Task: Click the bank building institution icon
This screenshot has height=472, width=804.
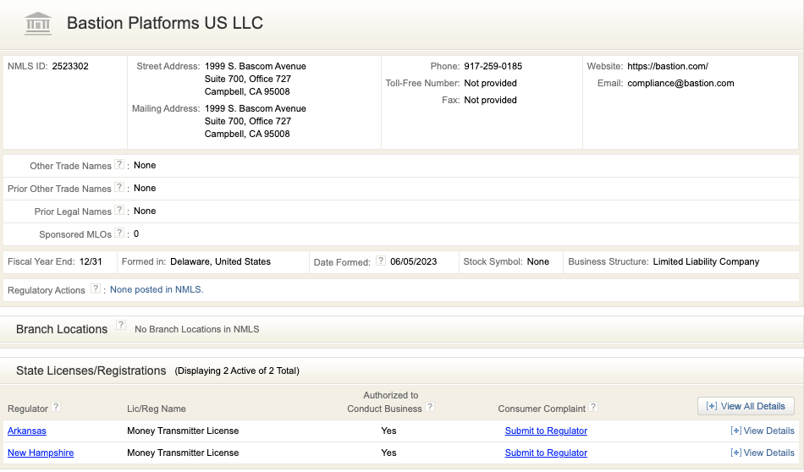Action: (38, 24)
